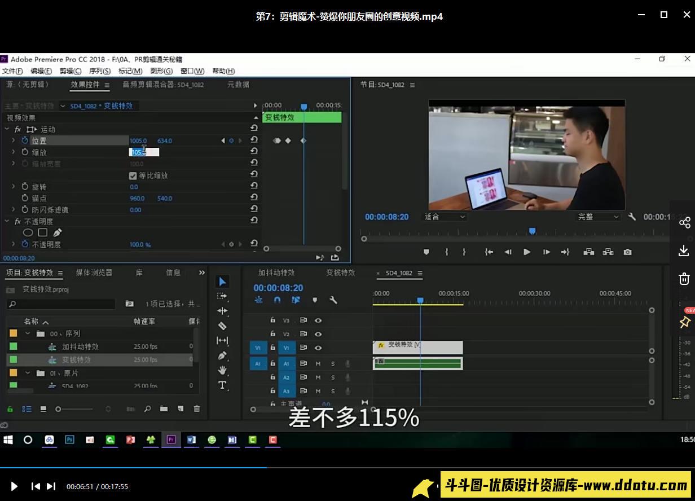Click Go to In in Program monitor
The height and width of the screenshot is (501, 695).
489,252
